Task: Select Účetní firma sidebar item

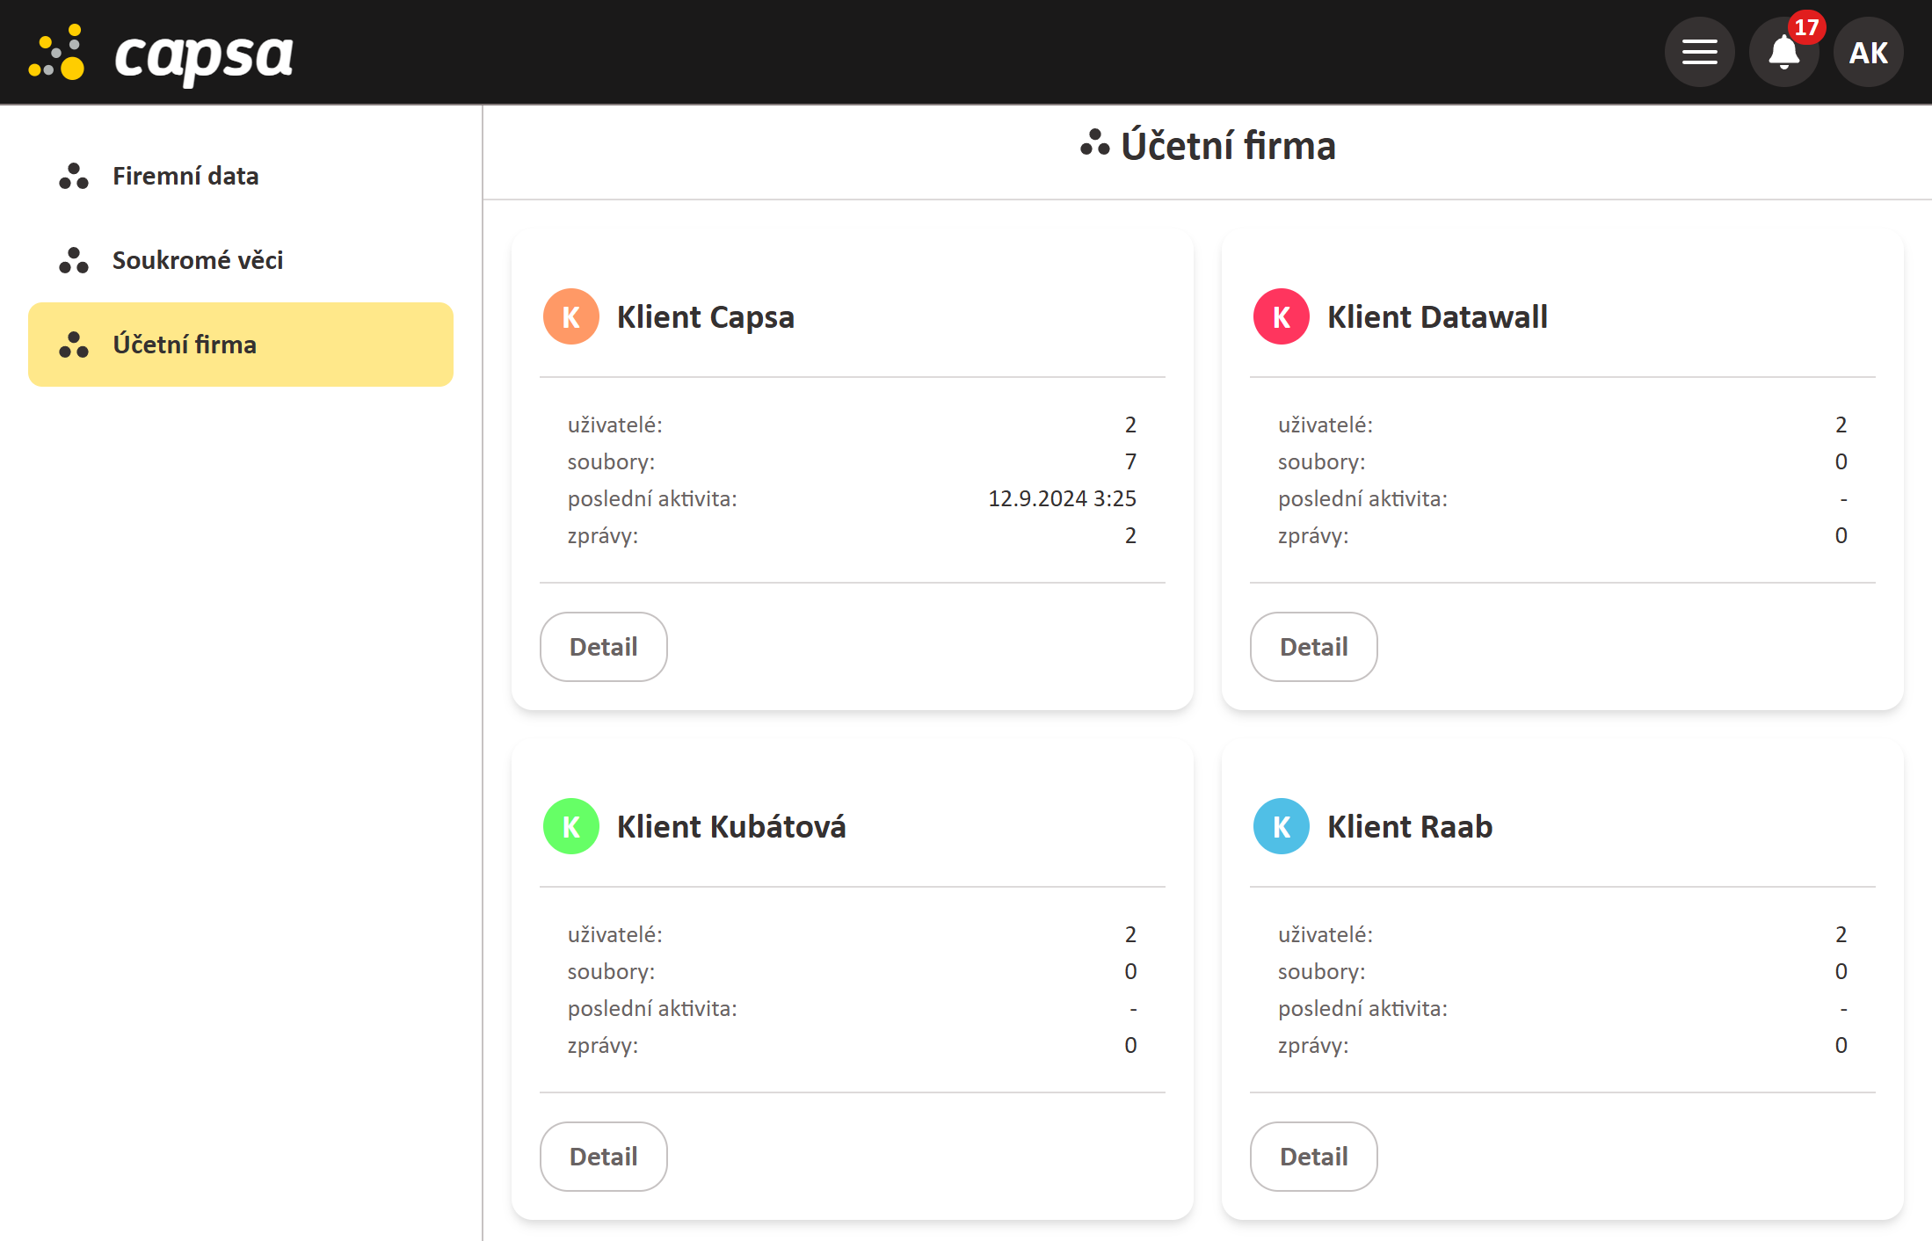Action: pyautogui.click(x=241, y=345)
